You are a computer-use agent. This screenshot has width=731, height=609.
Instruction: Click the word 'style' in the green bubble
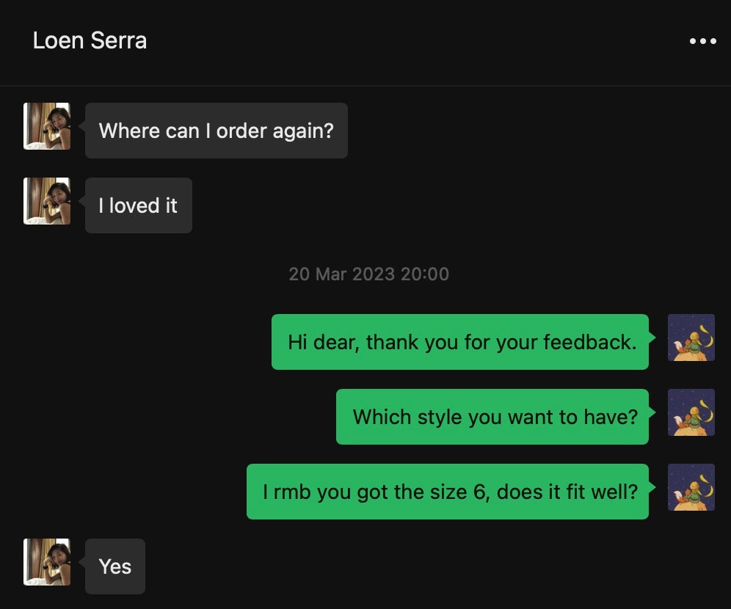(x=440, y=417)
